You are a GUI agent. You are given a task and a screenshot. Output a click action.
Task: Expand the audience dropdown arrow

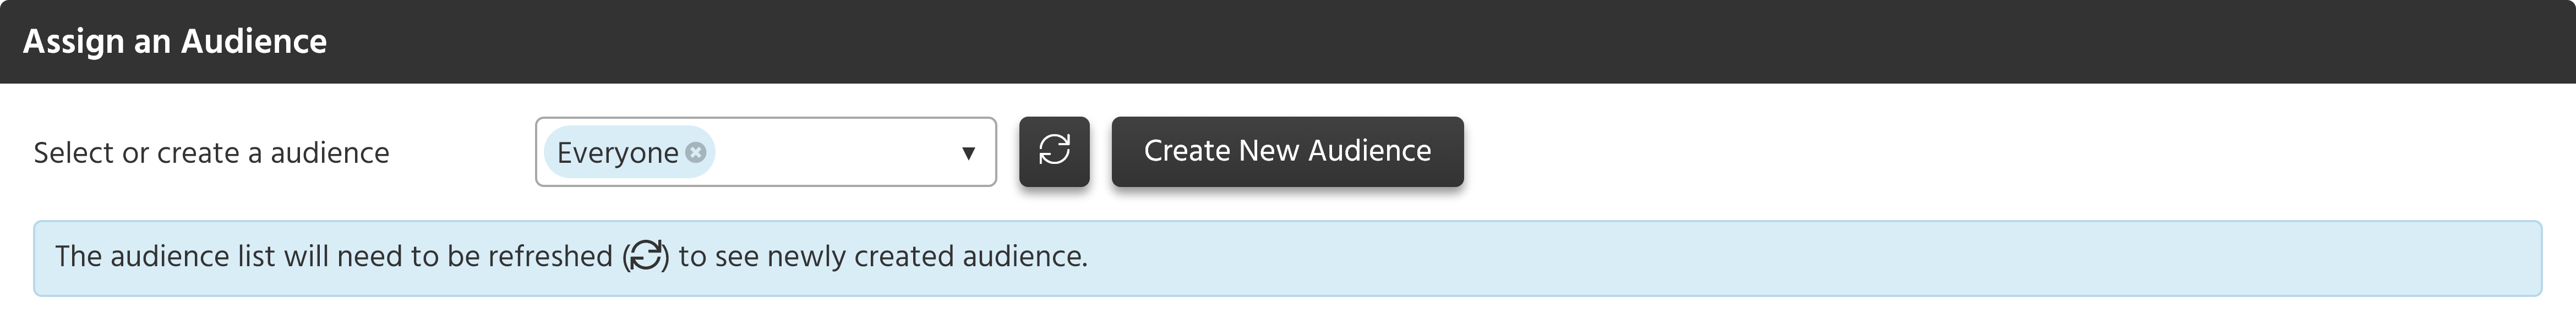coord(968,153)
